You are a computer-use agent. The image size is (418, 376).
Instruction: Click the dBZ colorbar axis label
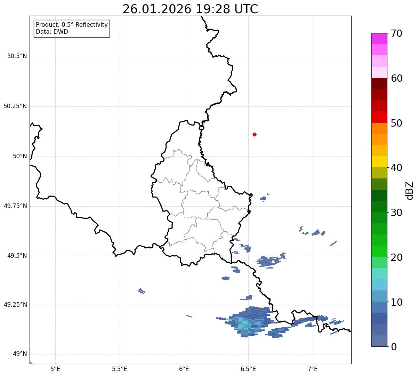tap(410, 190)
